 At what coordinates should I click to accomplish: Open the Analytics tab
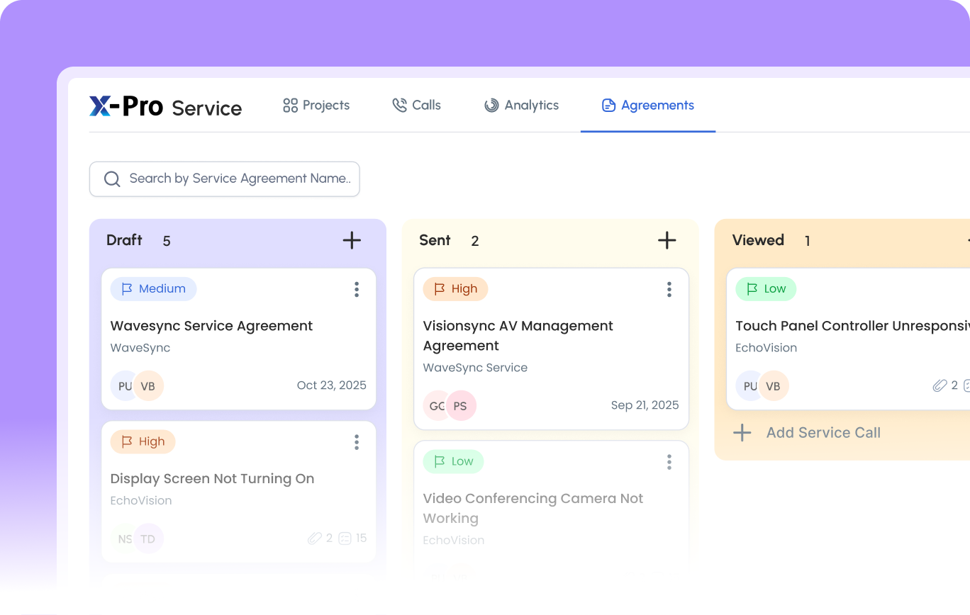[x=522, y=105]
